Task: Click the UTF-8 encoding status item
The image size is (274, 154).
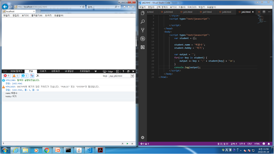Action: coord(242,144)
